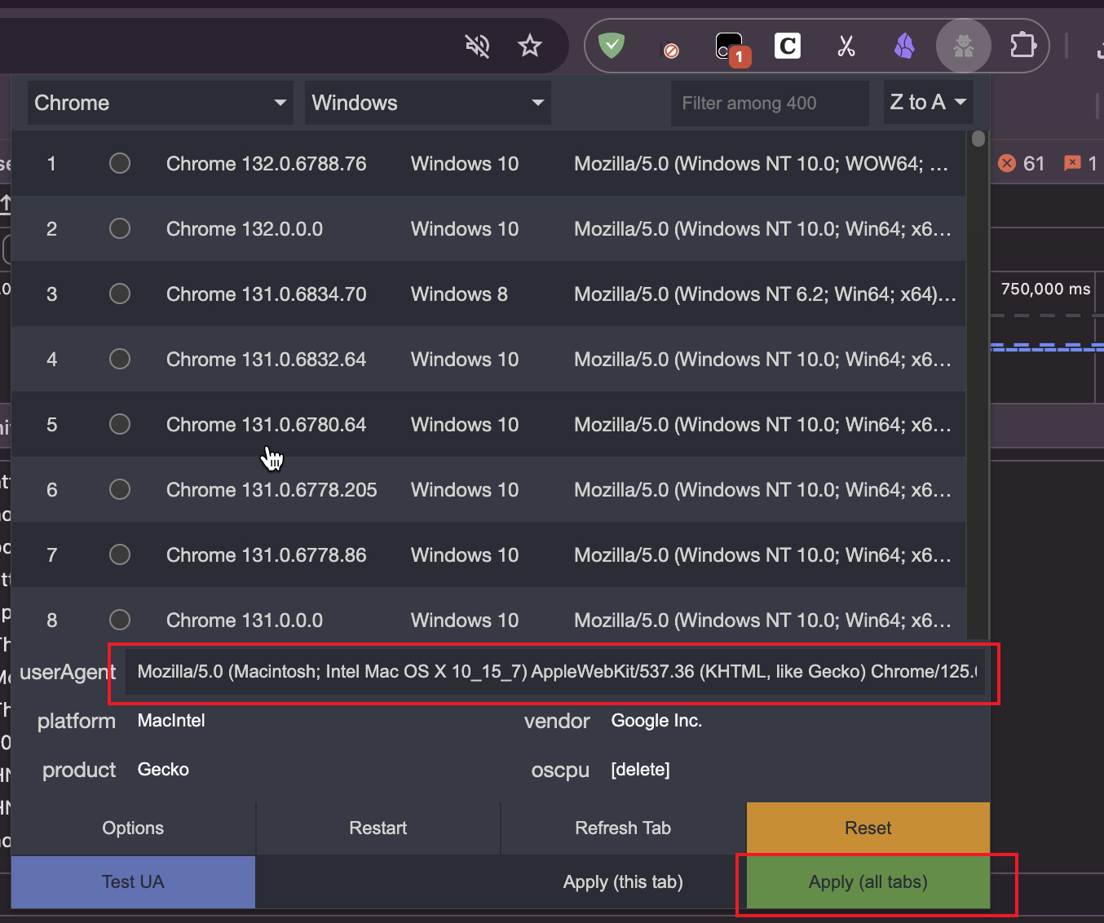Bookmark this page with the star icon
The width and height of the screenshot is (1104, 923).
pos(530,46)
